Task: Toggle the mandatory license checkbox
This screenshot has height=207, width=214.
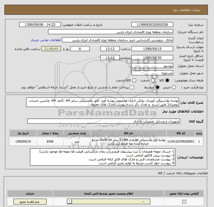Action: tap(184, 202)
